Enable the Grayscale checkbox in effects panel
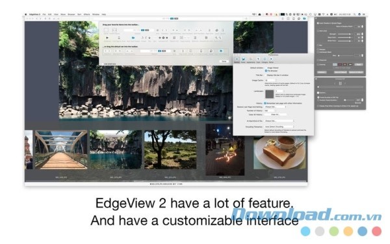 click(318, 60)
